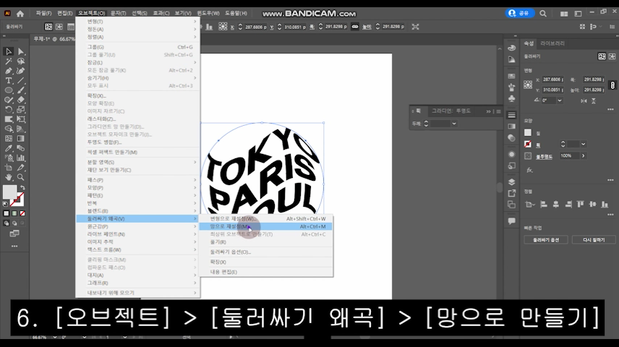
Task: Select the Free Transform tool
Action: 21,119
